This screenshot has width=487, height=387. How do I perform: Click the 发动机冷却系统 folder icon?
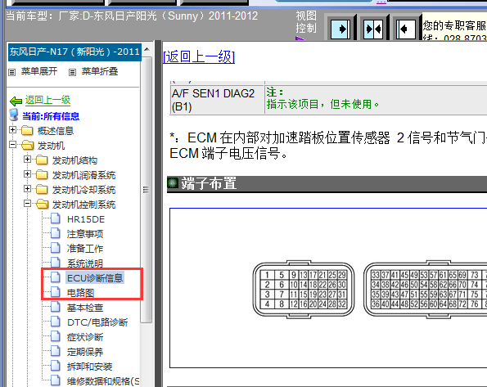click(x=42, y=189)
